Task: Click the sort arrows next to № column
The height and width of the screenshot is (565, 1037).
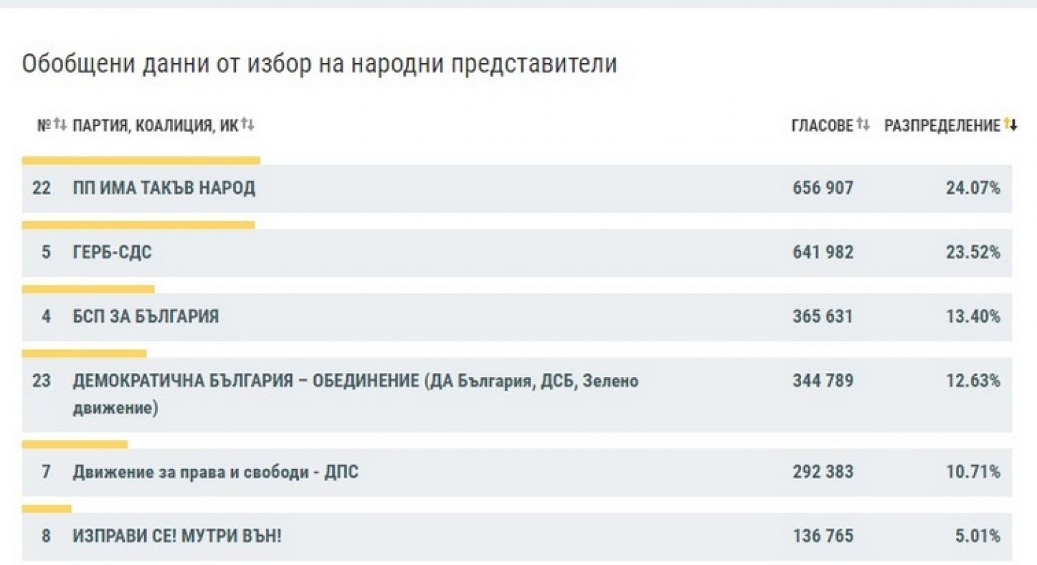Action: [60, 125]
